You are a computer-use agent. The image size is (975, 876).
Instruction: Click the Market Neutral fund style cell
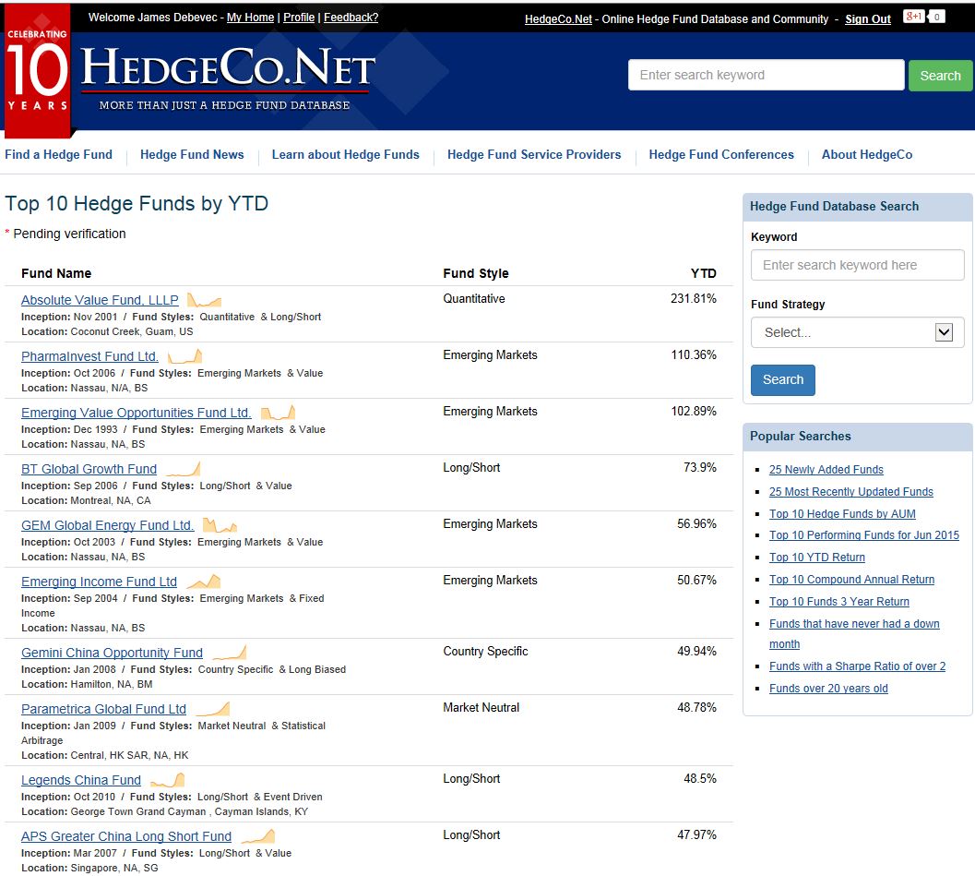pyautogui.click(x=481, y=707)
